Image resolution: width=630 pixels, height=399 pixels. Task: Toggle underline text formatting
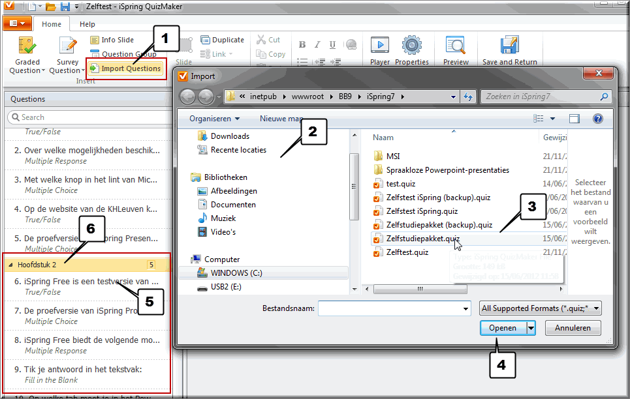tap(332, 44)
